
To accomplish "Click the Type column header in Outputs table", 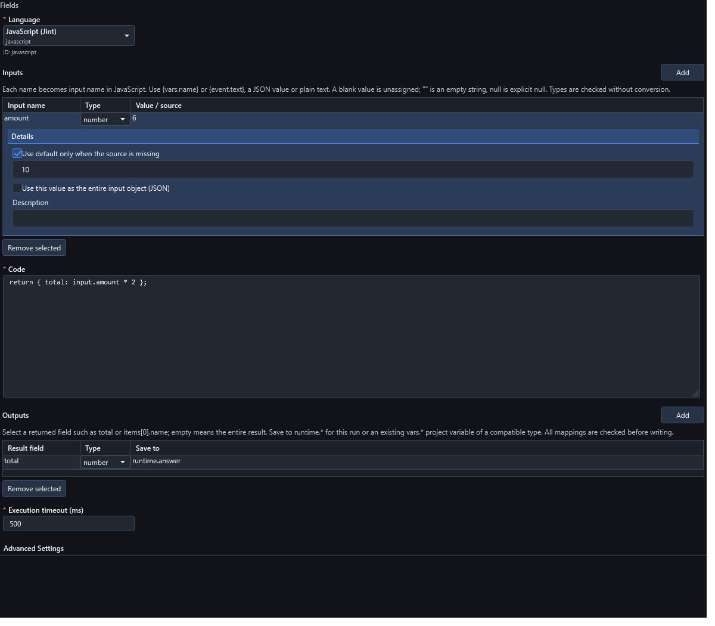I will pyautogui.click(x=105, y=448).
